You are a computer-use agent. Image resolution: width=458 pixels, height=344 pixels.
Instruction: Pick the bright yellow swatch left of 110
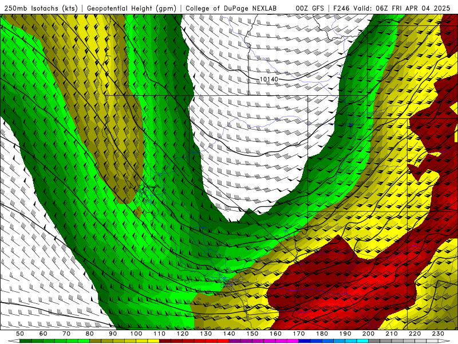pos(153,341)
